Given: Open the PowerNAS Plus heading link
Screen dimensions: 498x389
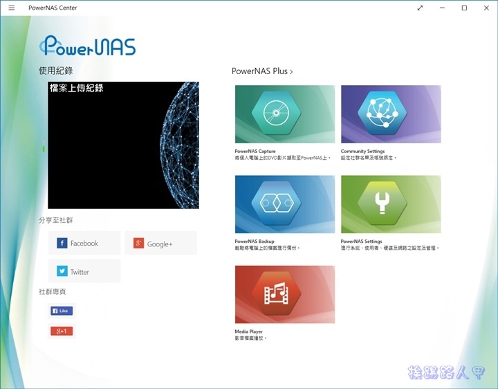Looking at the screenshot, I should point(259,71).
